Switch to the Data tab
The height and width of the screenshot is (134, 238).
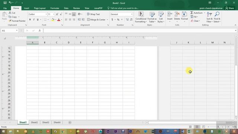click(x=66, y=8)
